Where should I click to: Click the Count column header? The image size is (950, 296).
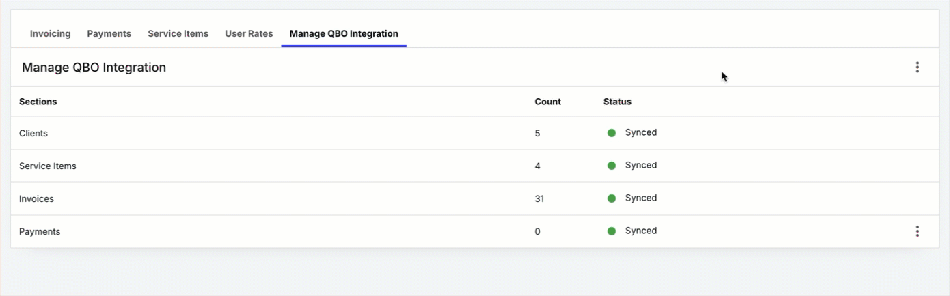click(x=547, y=102)
